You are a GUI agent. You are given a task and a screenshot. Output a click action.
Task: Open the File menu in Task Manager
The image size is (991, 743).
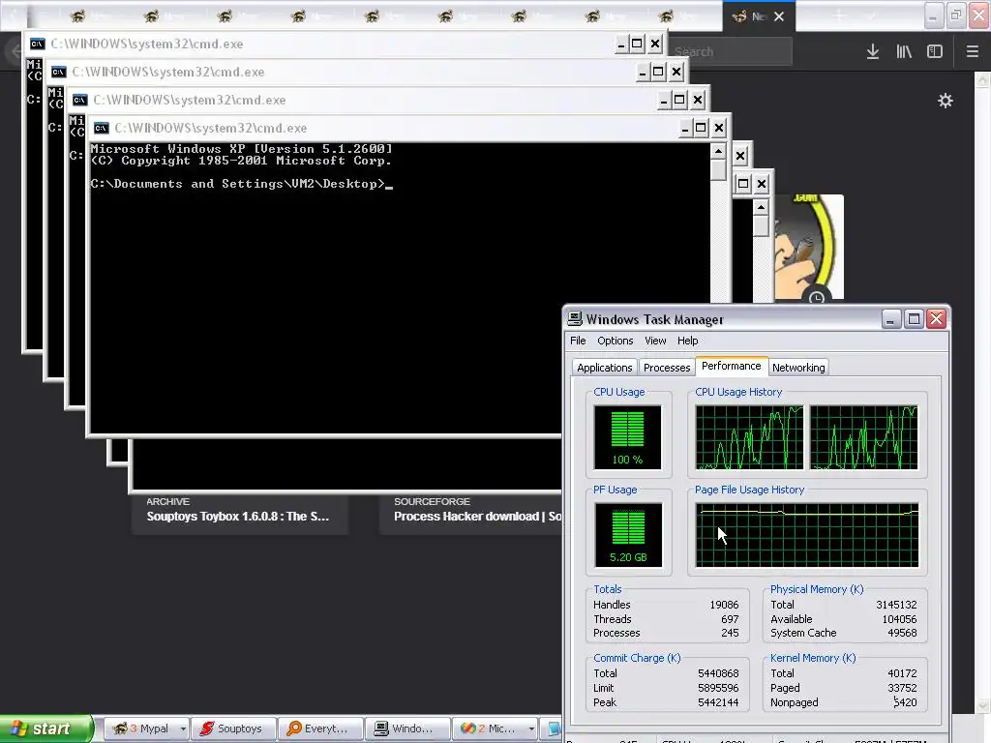click(x=578, y=341)
